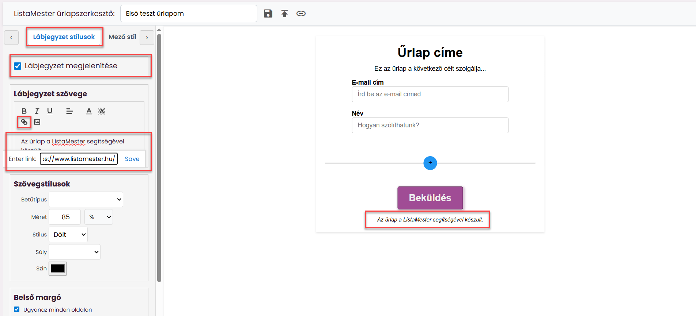Click the insert image editor icon
This screenshot has height=316, width=696.
coord(37,122)
